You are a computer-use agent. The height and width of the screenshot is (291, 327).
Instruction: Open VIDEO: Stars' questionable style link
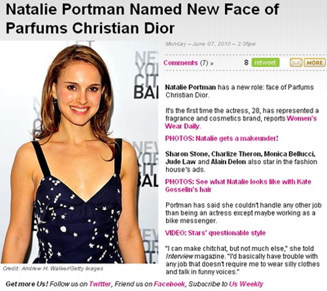215,233
